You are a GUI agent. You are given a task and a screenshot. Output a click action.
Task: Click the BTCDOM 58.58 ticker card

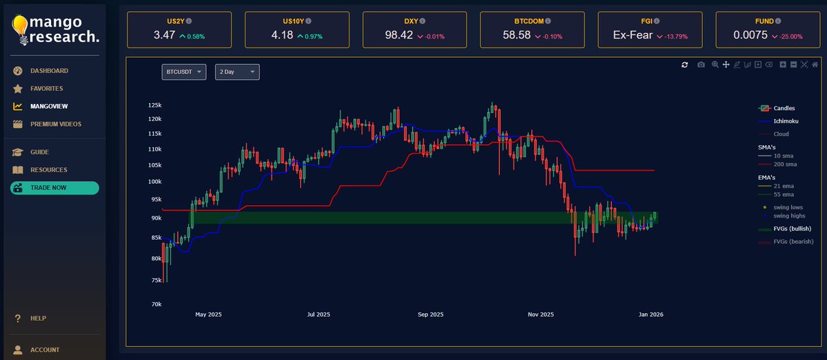[532, 29]
